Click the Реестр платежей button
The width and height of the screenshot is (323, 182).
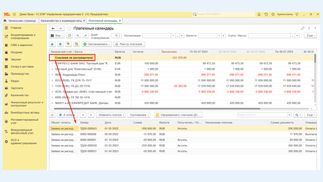click(x=129, y=44)
